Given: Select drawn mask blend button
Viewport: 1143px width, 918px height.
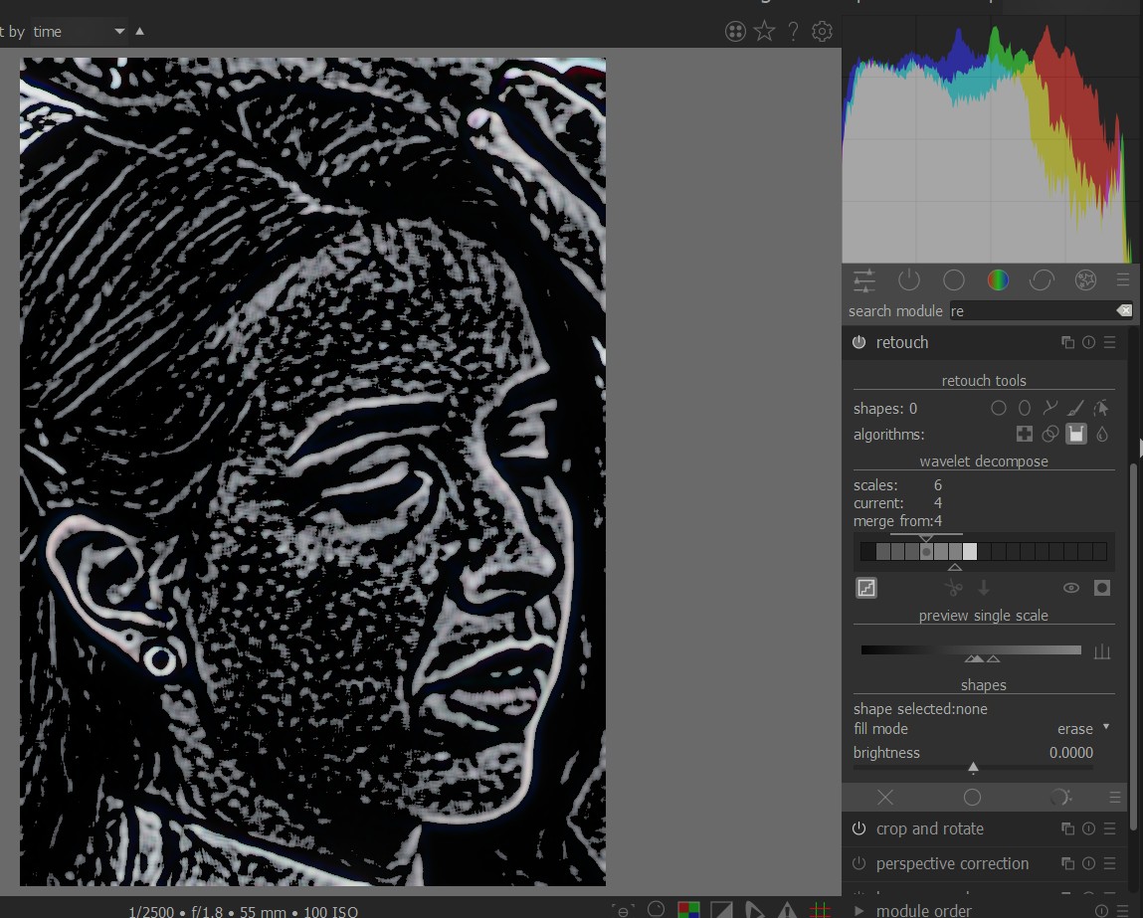Looking at the screenshot, I should (1059, 797).
